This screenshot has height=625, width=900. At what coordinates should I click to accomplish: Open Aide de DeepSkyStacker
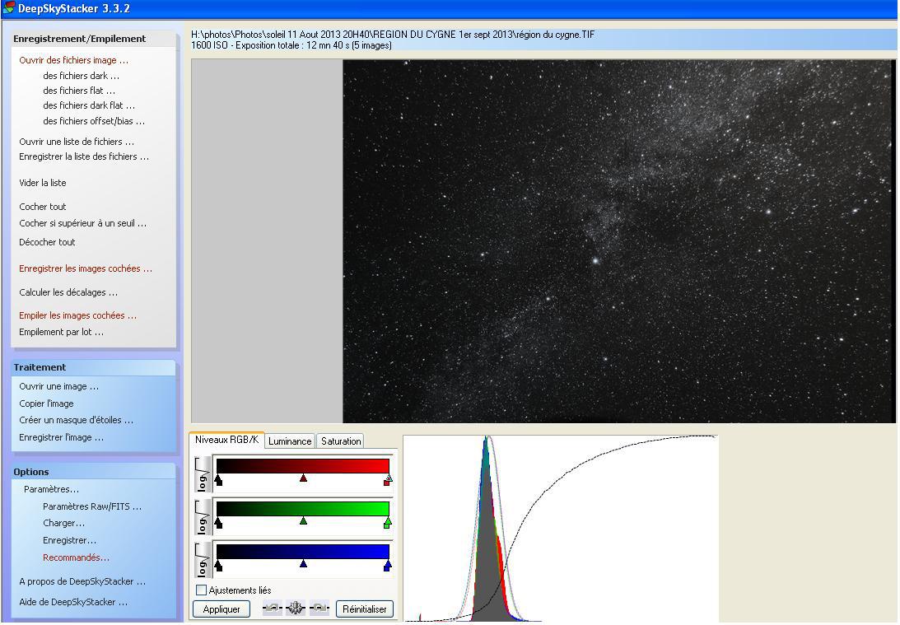point(73,602)
